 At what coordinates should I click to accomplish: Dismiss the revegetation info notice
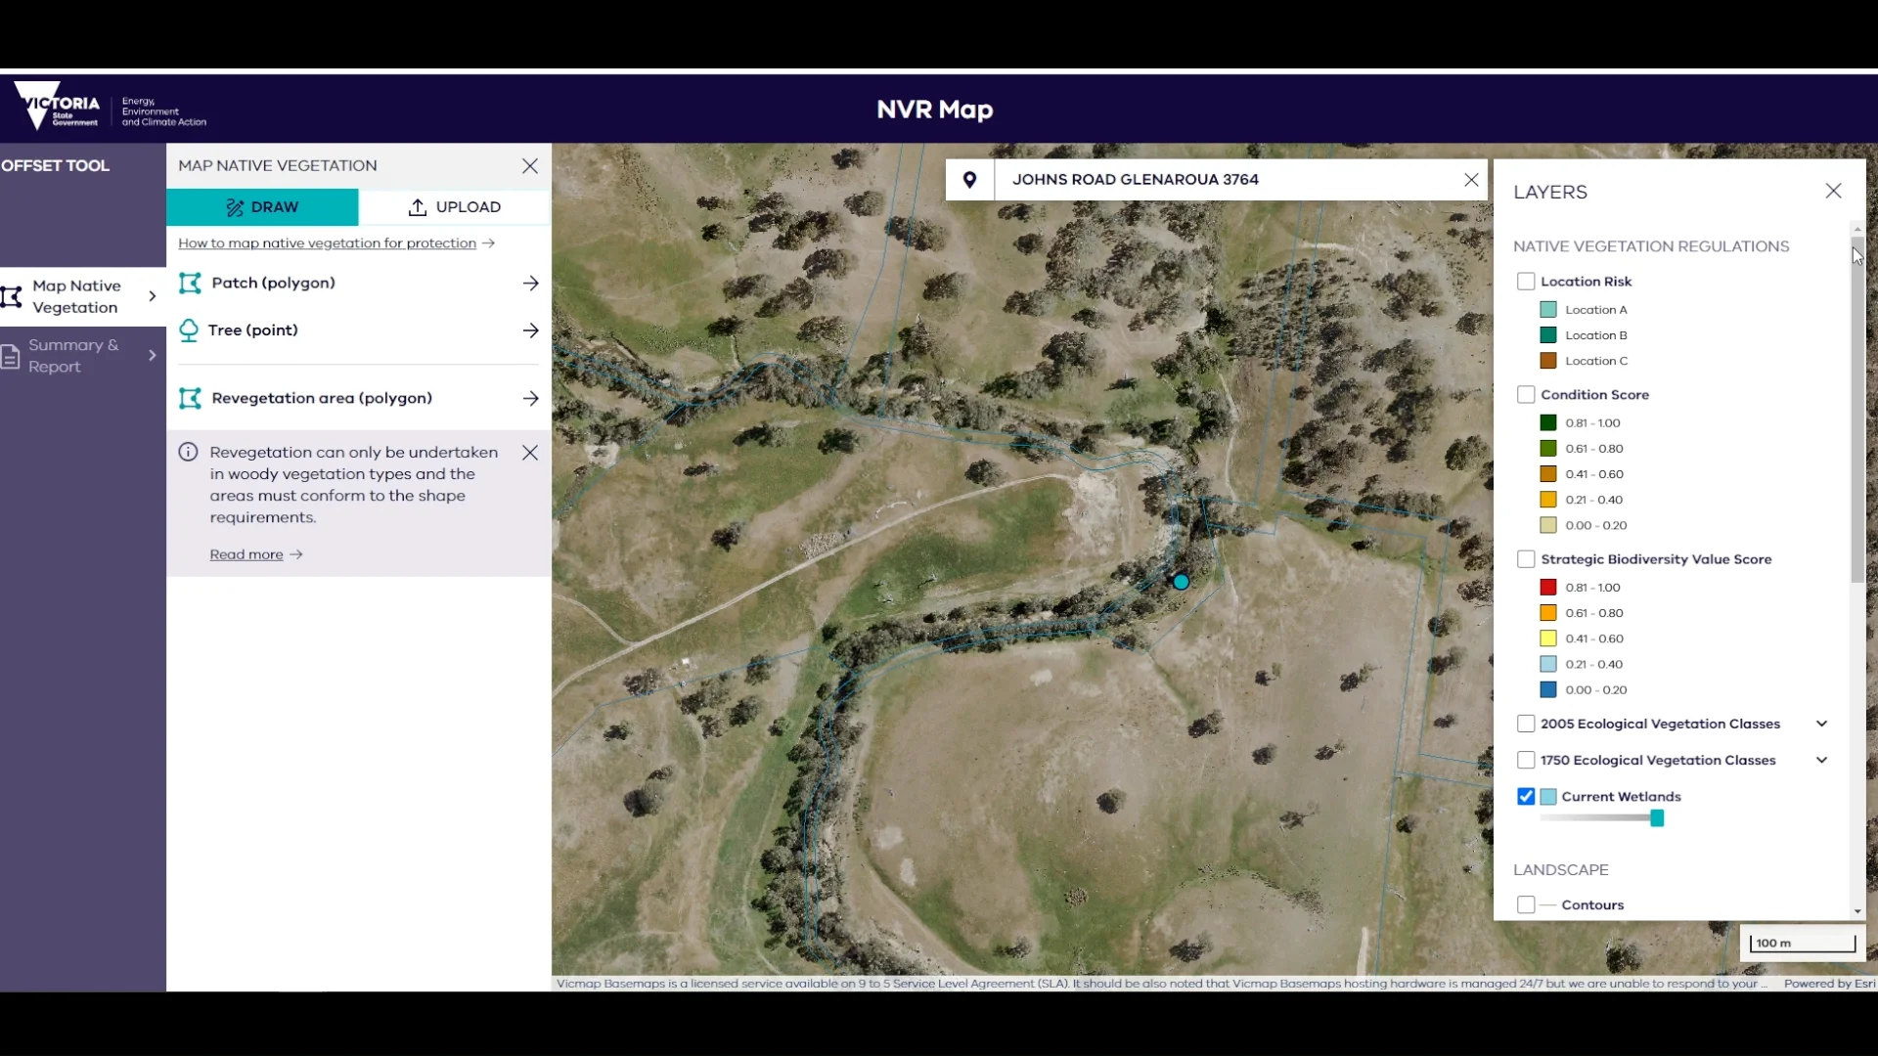[x=529, y=453]
